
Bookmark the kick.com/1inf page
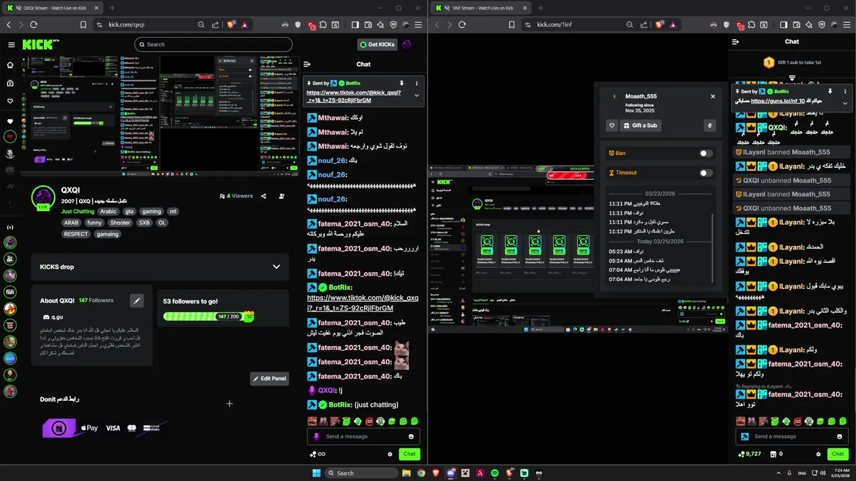point(511,25)
